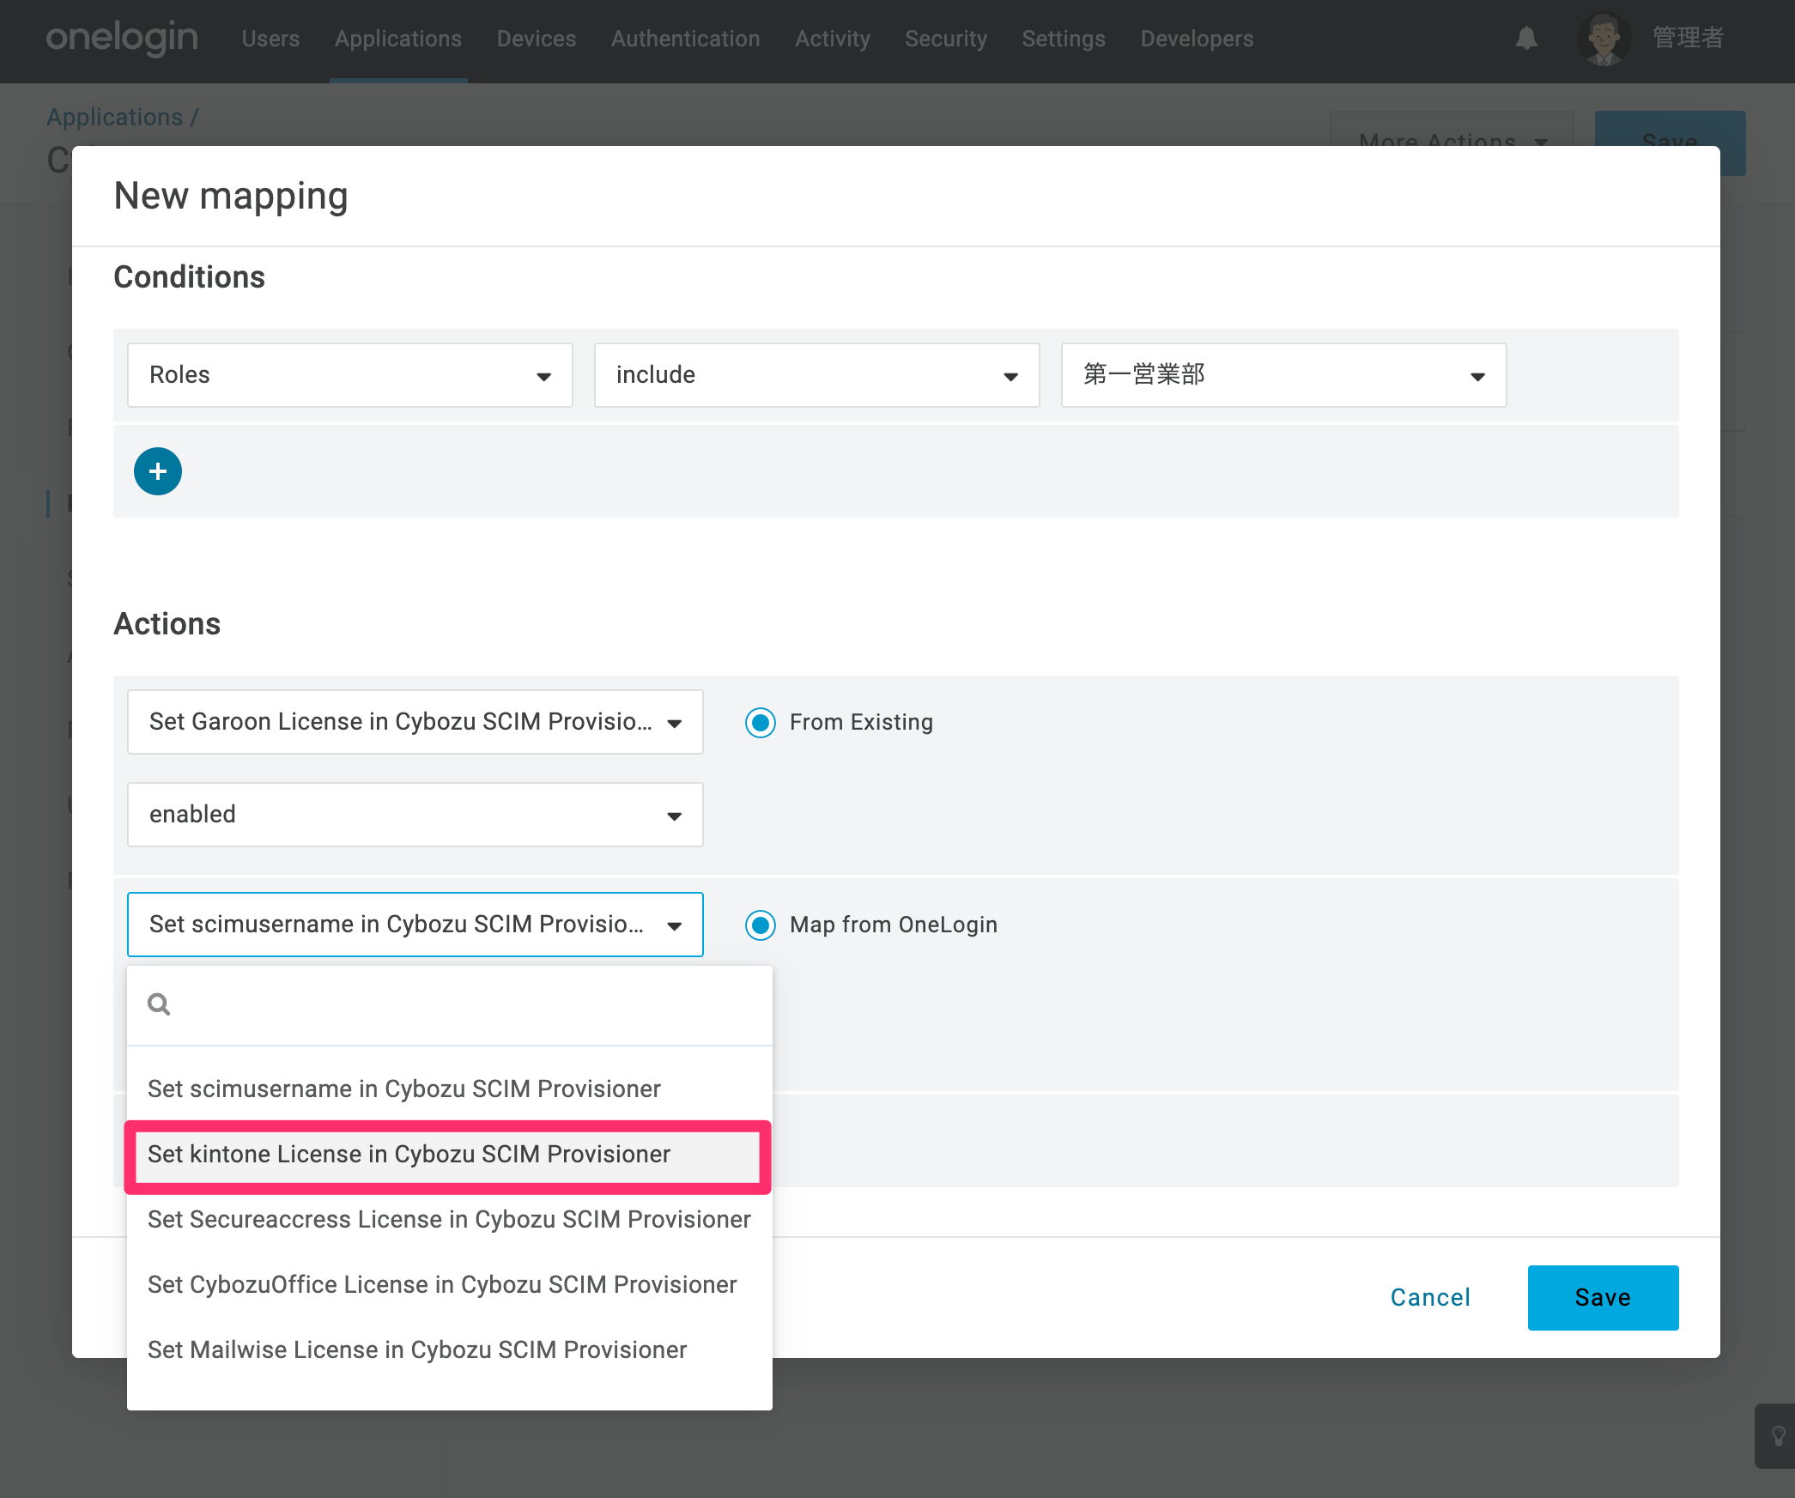The width and height of the screenshot is (1795, 1498).
Task: Select the From Existing radio button
Action: (761, 723)
